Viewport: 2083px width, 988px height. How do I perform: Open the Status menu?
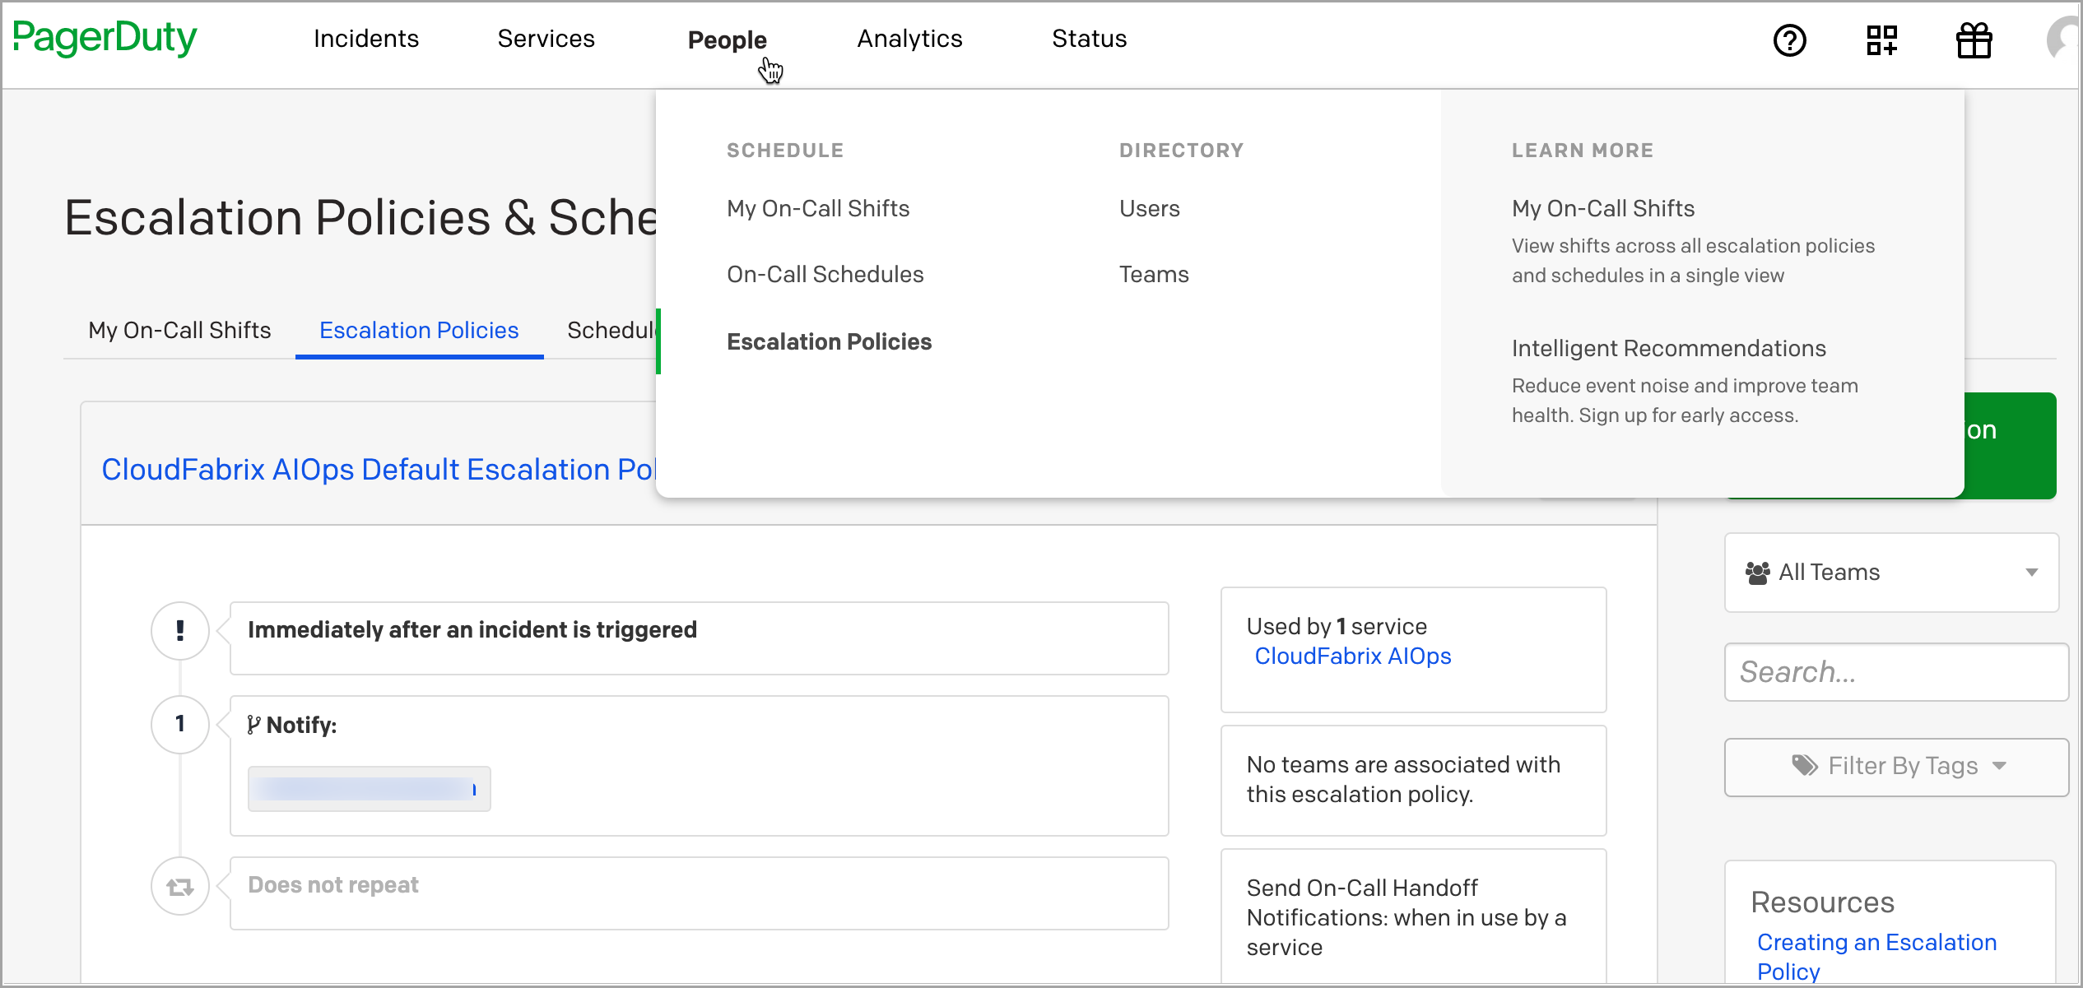[x=1089, y=39]
